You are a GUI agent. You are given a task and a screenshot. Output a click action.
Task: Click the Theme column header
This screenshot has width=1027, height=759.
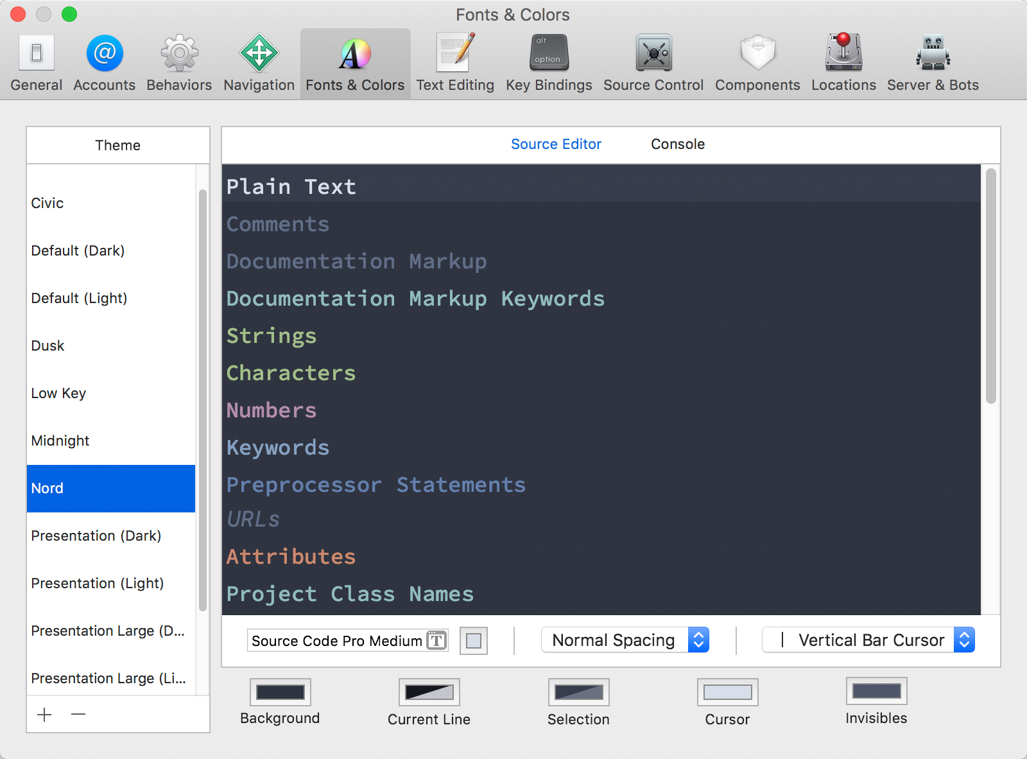118,145
